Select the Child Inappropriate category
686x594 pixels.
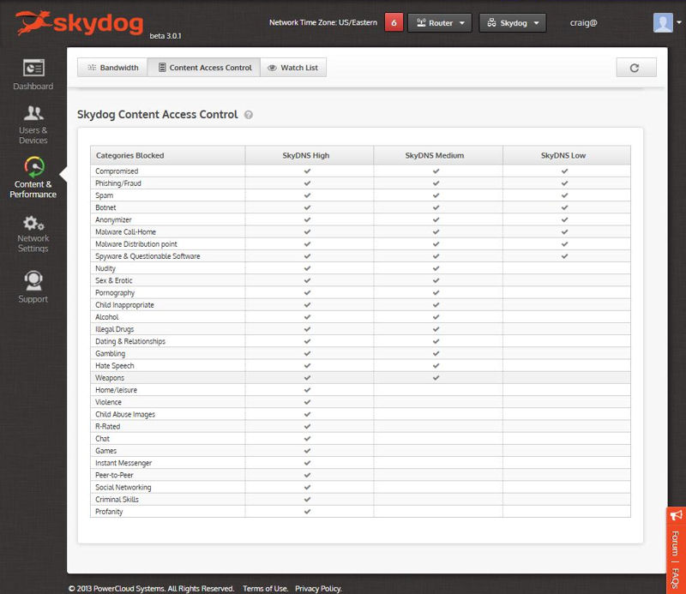(124, 305)
